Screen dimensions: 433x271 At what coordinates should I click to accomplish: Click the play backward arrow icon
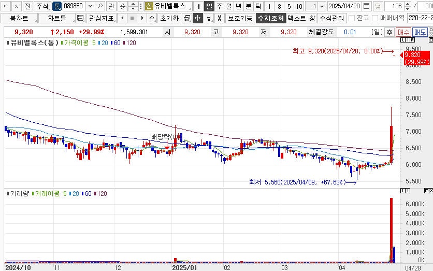click(122, 18)
